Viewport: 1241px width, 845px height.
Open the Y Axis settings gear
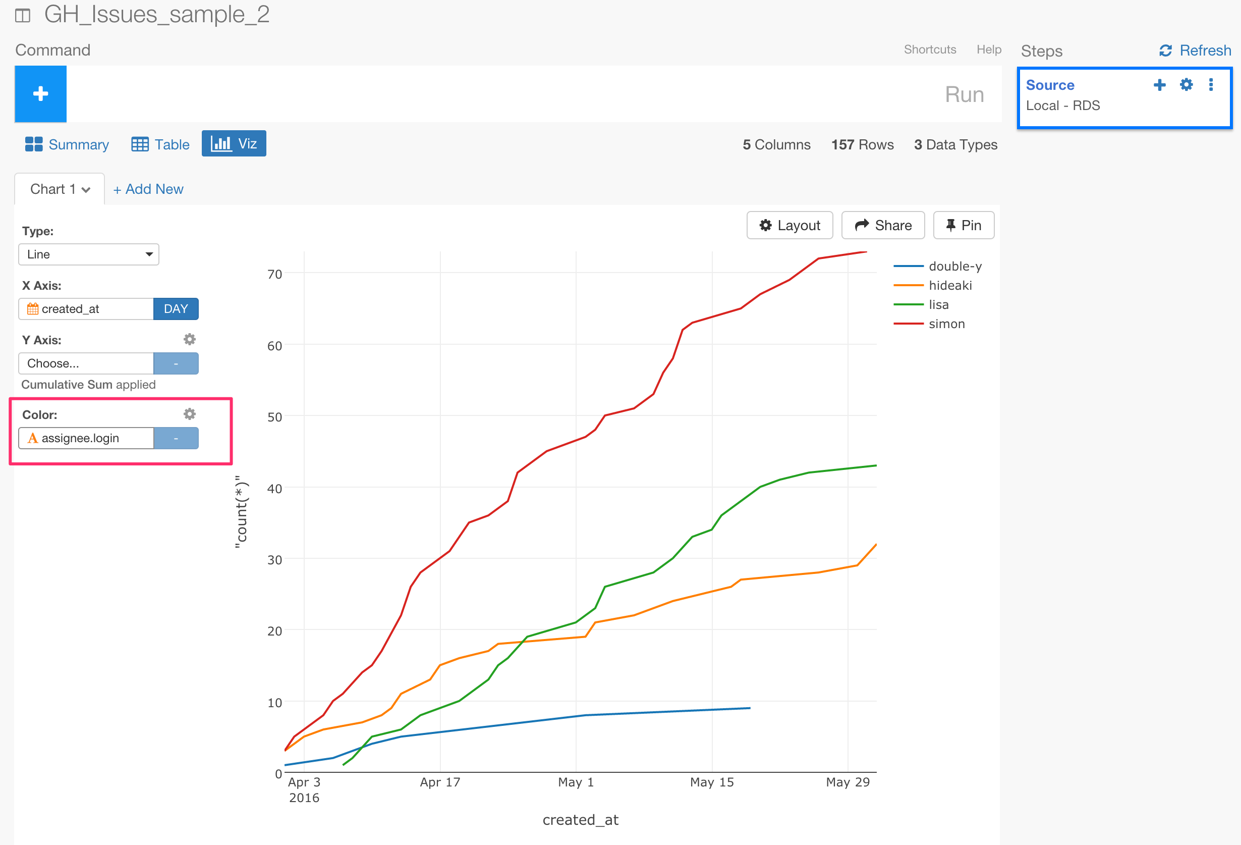click(190, 339)
